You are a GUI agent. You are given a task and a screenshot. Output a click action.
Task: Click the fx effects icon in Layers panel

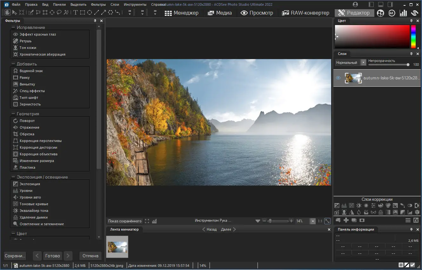[x=415, y=220]
